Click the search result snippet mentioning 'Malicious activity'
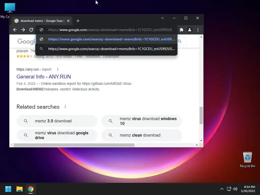260x195 pixels. (74, 86)
